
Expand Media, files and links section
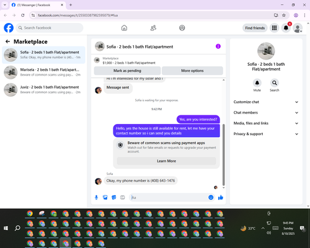[x=266, y=123]
